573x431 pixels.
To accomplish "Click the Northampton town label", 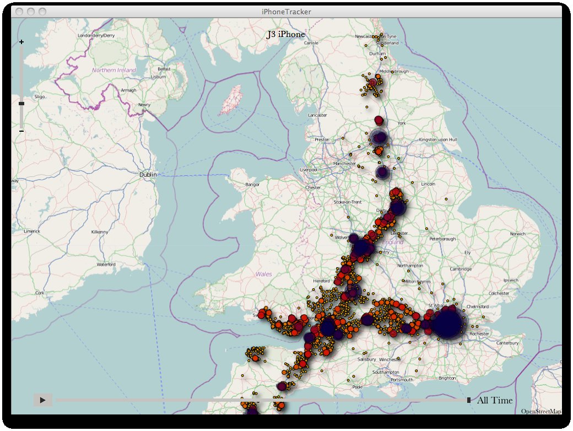I will [x=410, y=266].
